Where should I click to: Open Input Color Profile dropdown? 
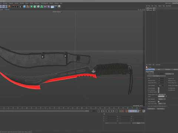point(162,103)
